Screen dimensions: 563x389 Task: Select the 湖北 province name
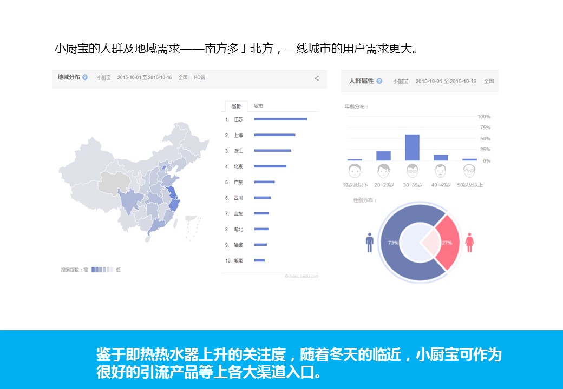click(x=238, y=229)
